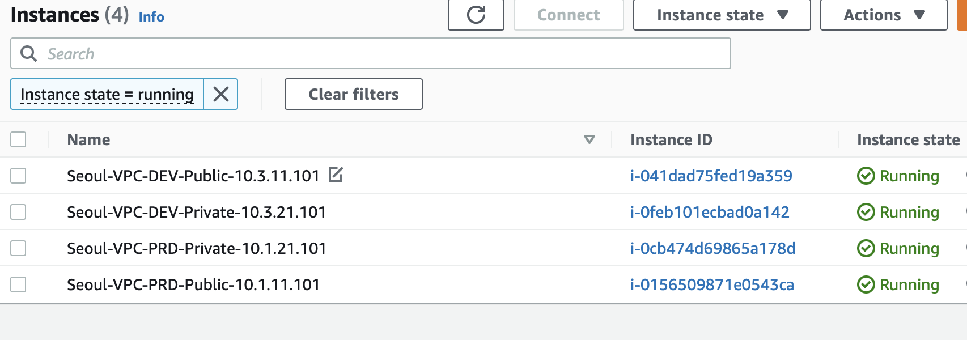Click the search magnifier icon
967x340 pixels.
click(x=28, y=54)
